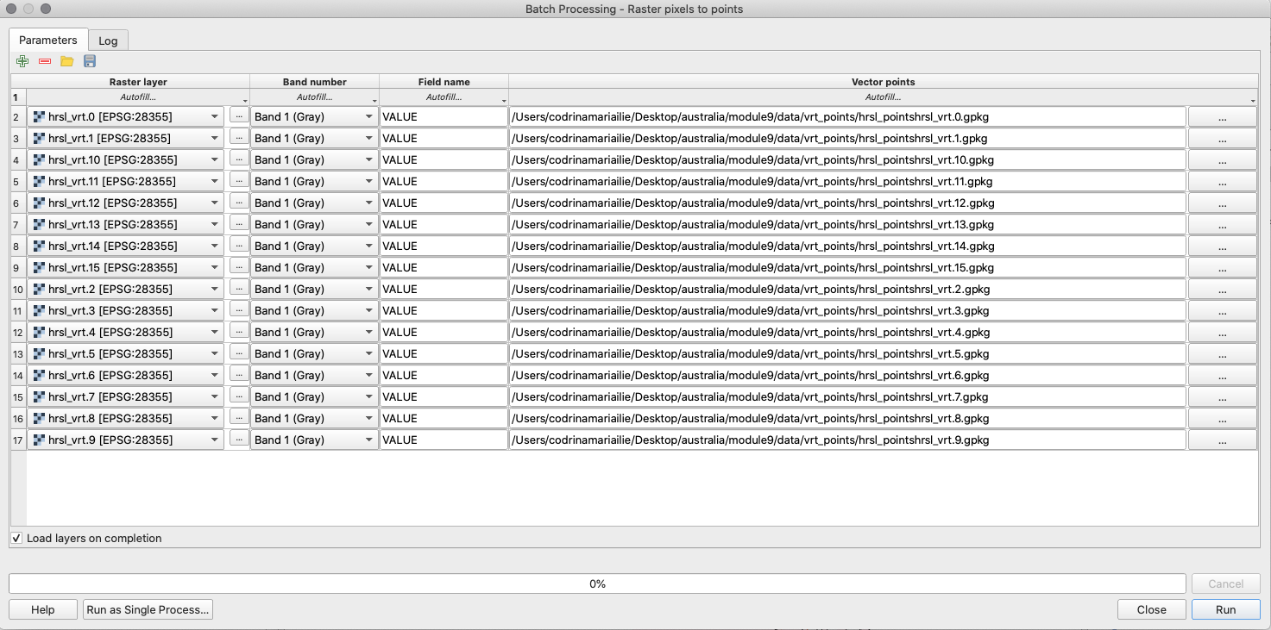This screenshot has height=630, width=1271.
Task: Open Raster layer Autofill dropdown
Action: 138,97
